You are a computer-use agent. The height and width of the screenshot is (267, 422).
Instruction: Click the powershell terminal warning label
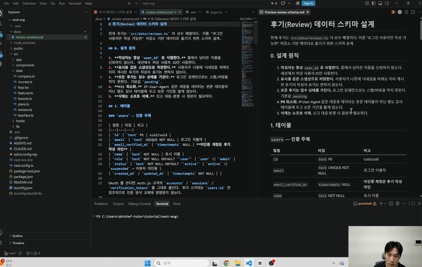365,204
